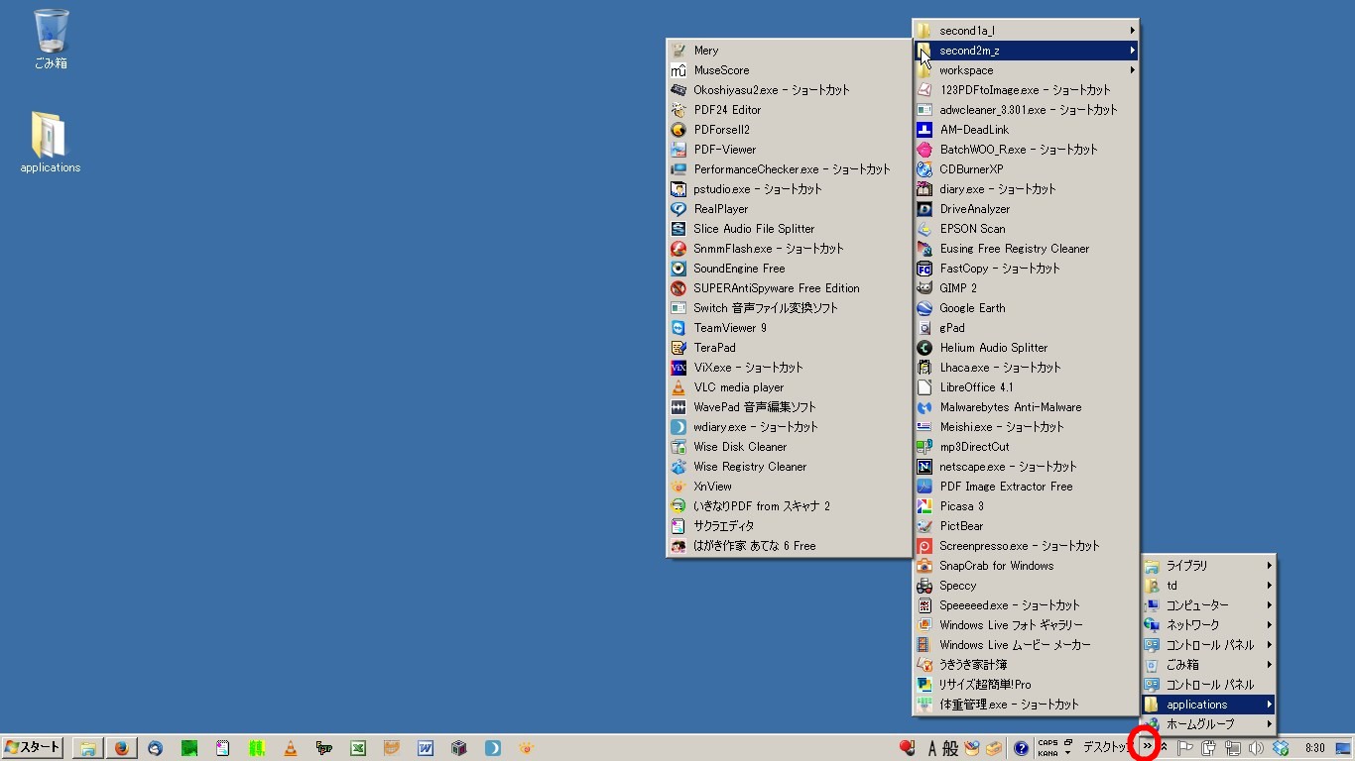Select Mery in the submenu
The height and width of the screenshot is (761, 1355).
coord(789,51)
